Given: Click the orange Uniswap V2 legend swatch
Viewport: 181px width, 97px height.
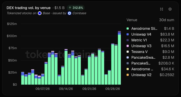Looking at the screenshot, I should click(x=127, y=75).
